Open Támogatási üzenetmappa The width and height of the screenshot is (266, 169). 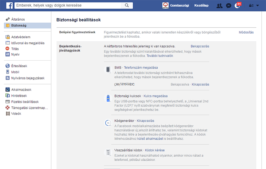30,108
